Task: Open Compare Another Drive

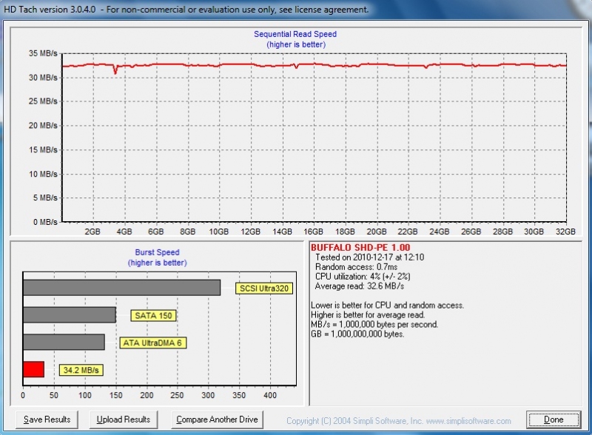Action: 217,419
